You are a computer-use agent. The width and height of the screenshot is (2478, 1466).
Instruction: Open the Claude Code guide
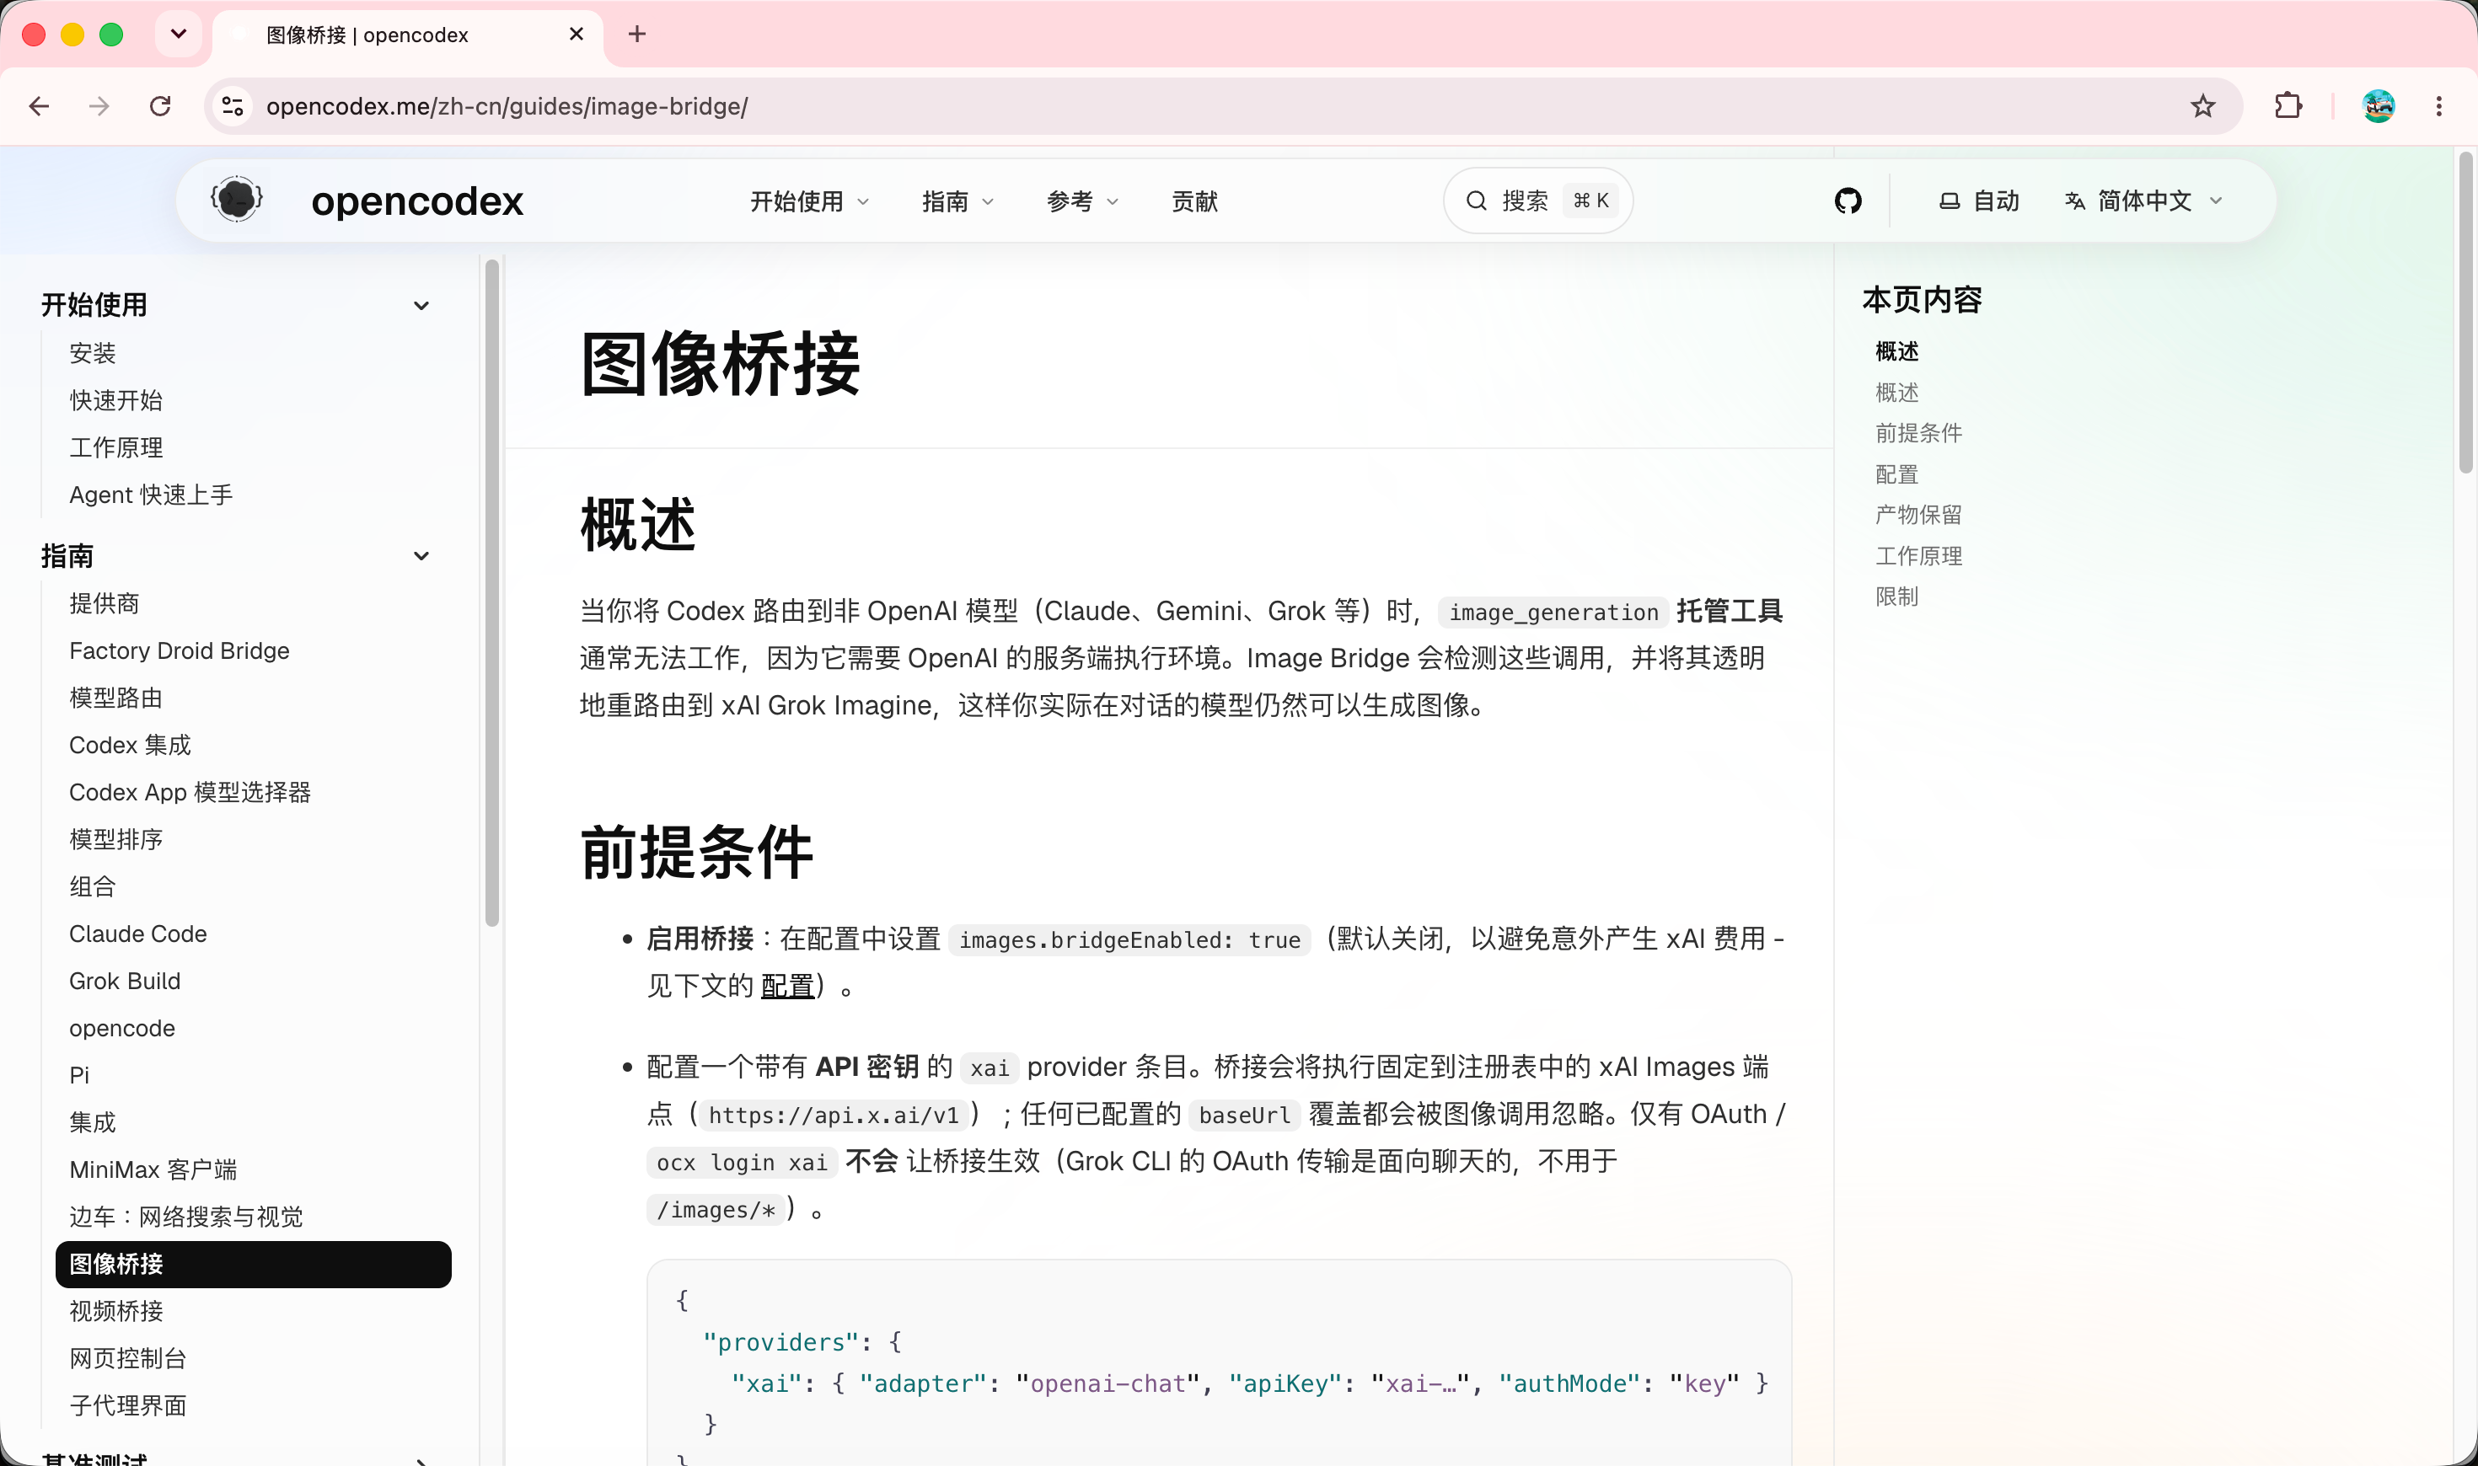coord(137,934)
